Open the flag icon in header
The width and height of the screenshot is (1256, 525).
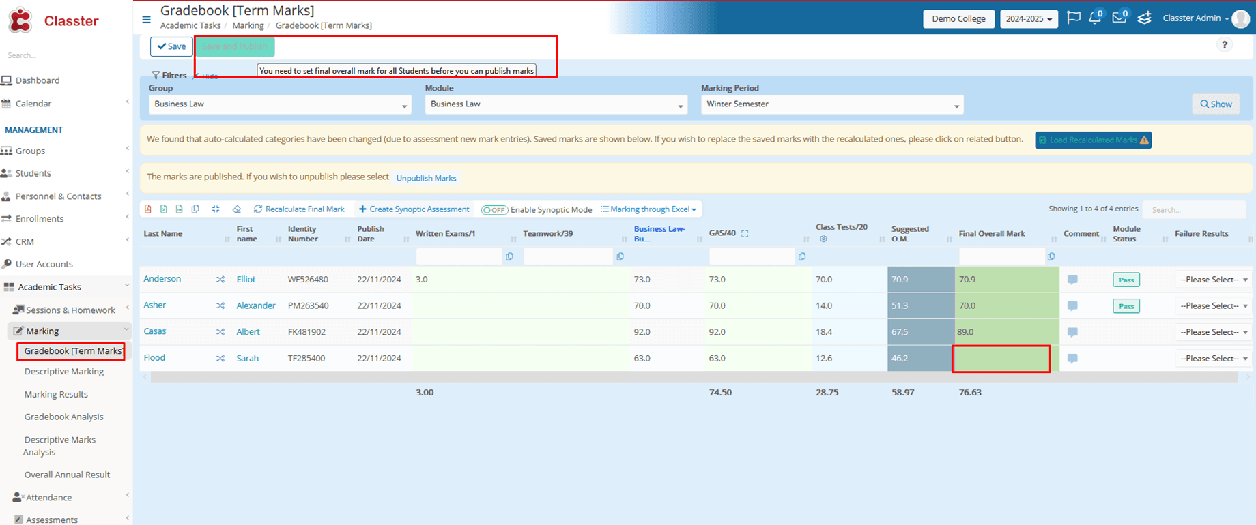1074,18
